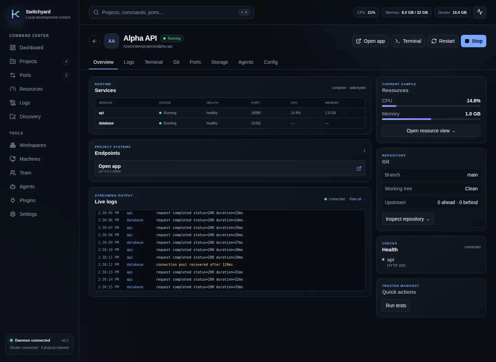This screenshot has width=496, height=362.
Task: Click Inspect repository button
Action: coord(408,219)
